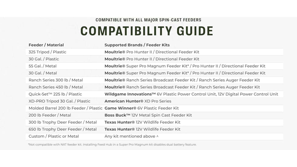Screen dimensions: 297x167
Task: Click the COMPATIBILITY GUIDE heading
Action: point(147,31)
